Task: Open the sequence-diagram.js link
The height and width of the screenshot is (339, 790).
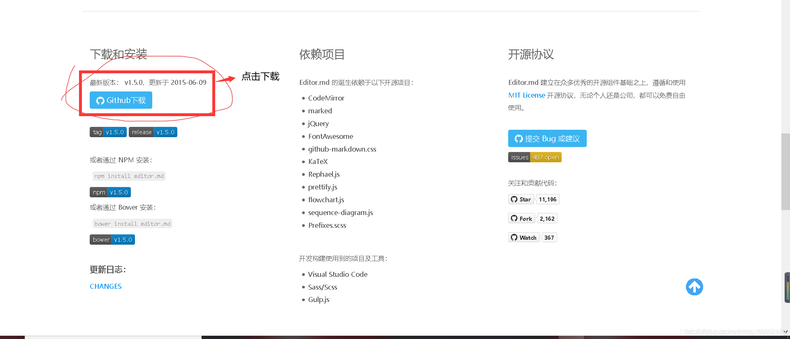Action: [x=341, y=213]
